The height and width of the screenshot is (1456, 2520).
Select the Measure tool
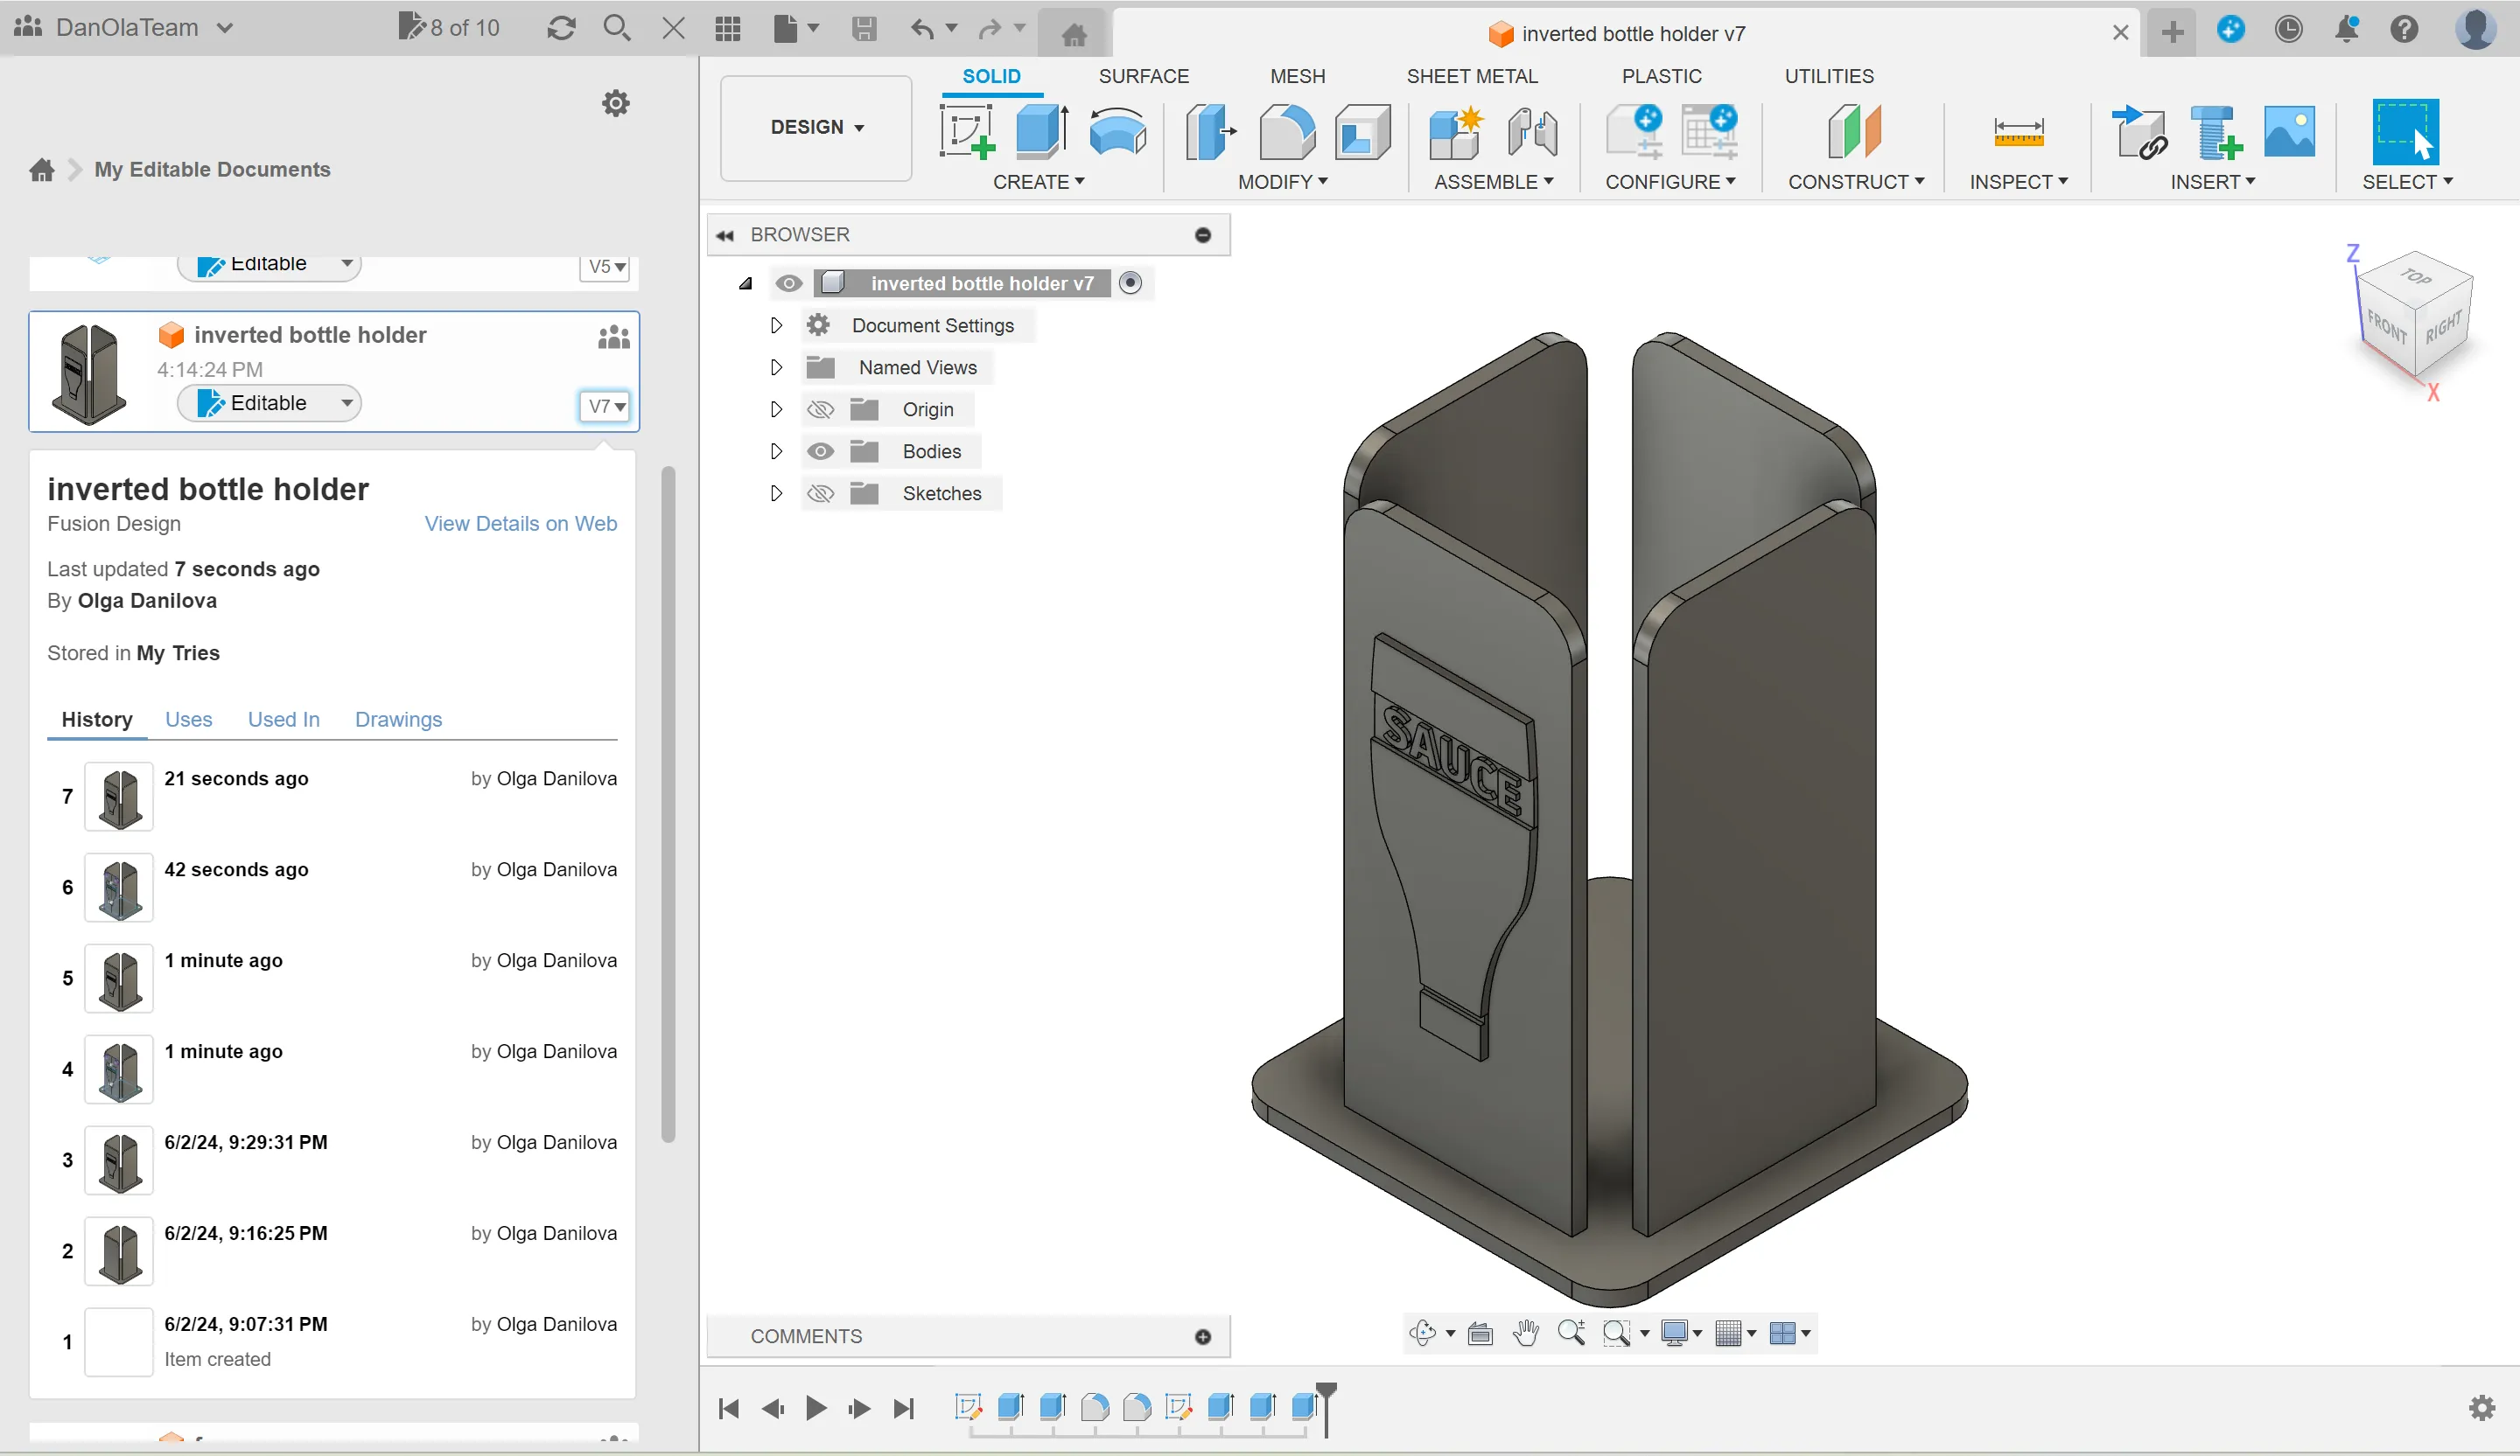[2018, 132]
